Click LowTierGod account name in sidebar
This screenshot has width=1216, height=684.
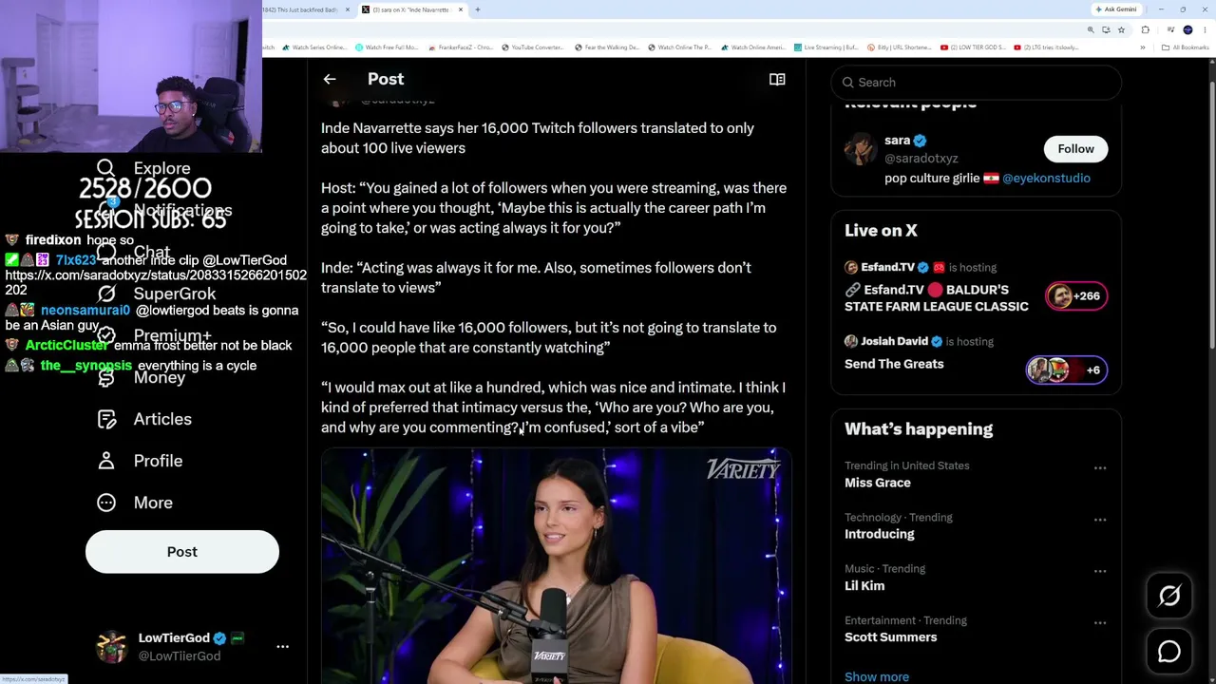(x=174, y=638)
